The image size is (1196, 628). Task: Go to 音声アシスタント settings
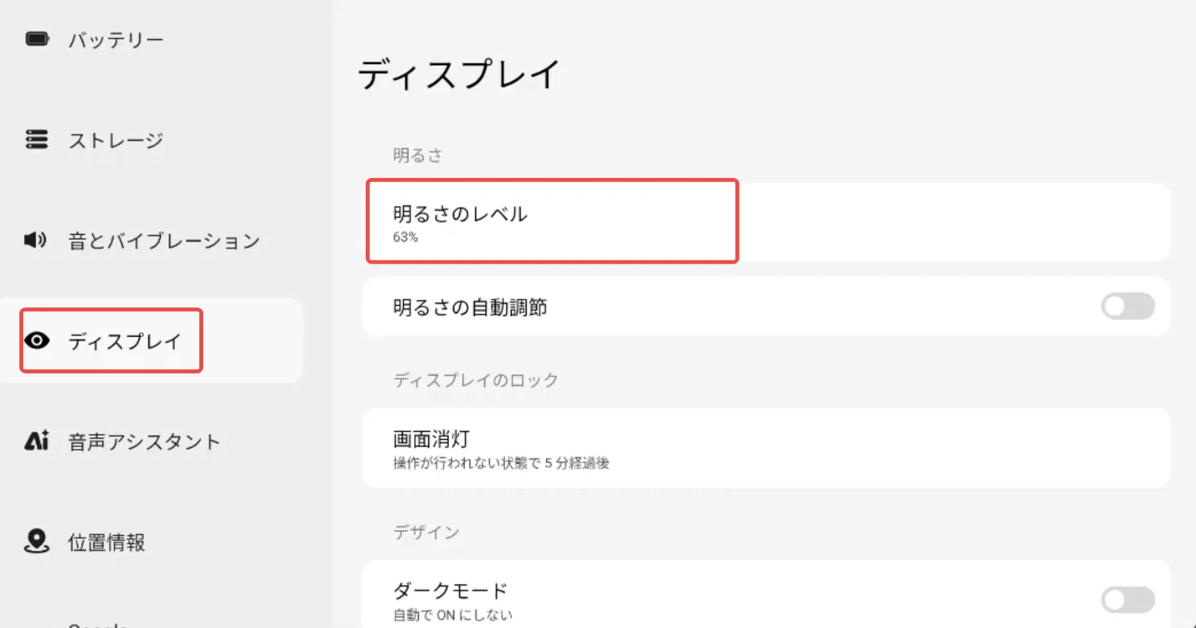[x=145, y=442]
